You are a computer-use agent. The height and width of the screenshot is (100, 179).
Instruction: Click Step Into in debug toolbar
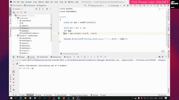(x=85, y=57)
